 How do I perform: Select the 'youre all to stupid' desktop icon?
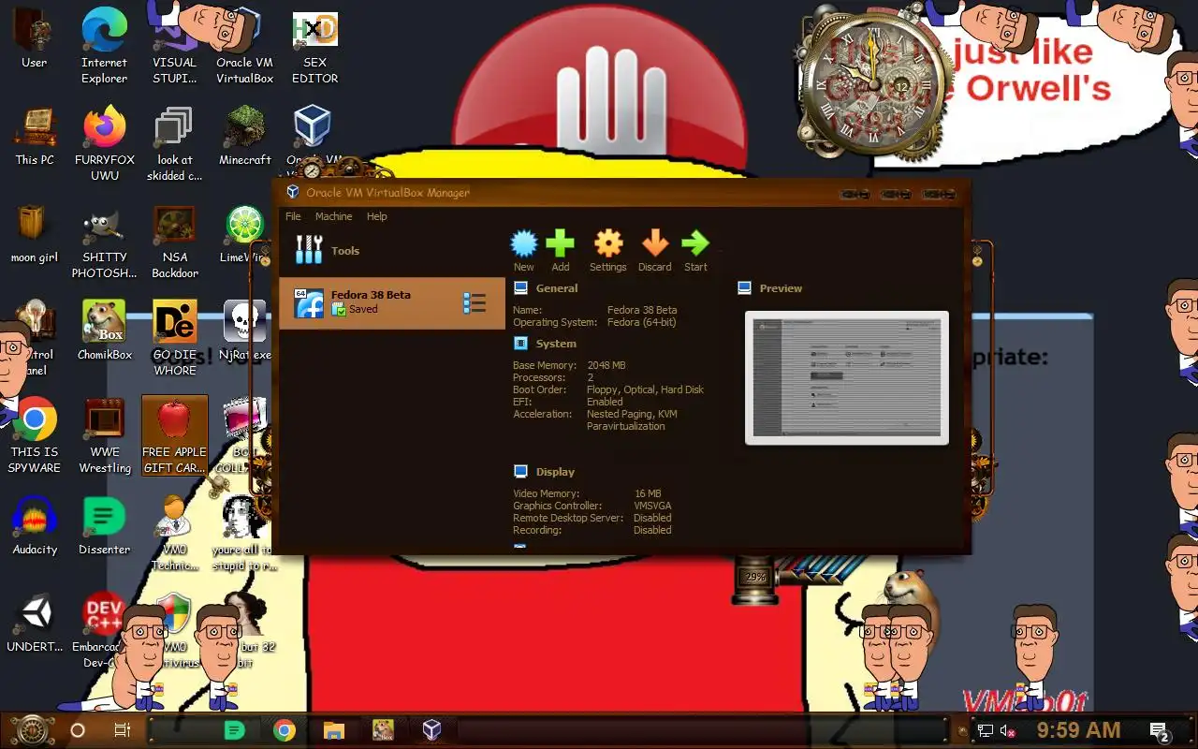click(x=242, y=533)
